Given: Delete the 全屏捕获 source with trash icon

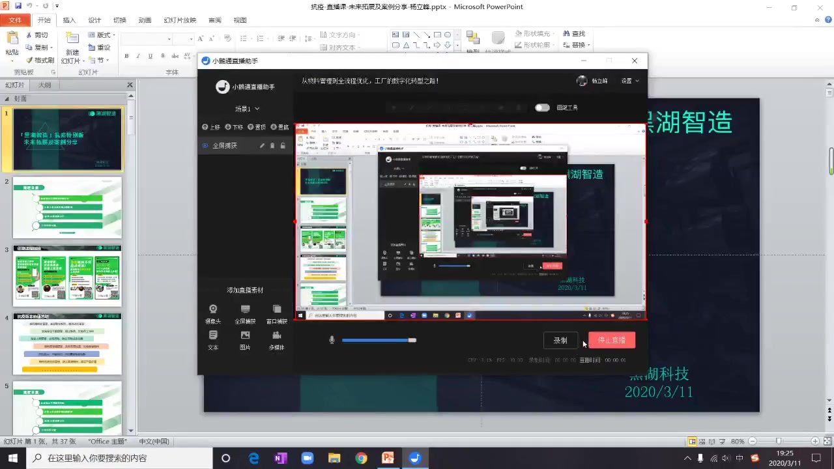Looking at the screenshot, I should [x=272, y=146].
